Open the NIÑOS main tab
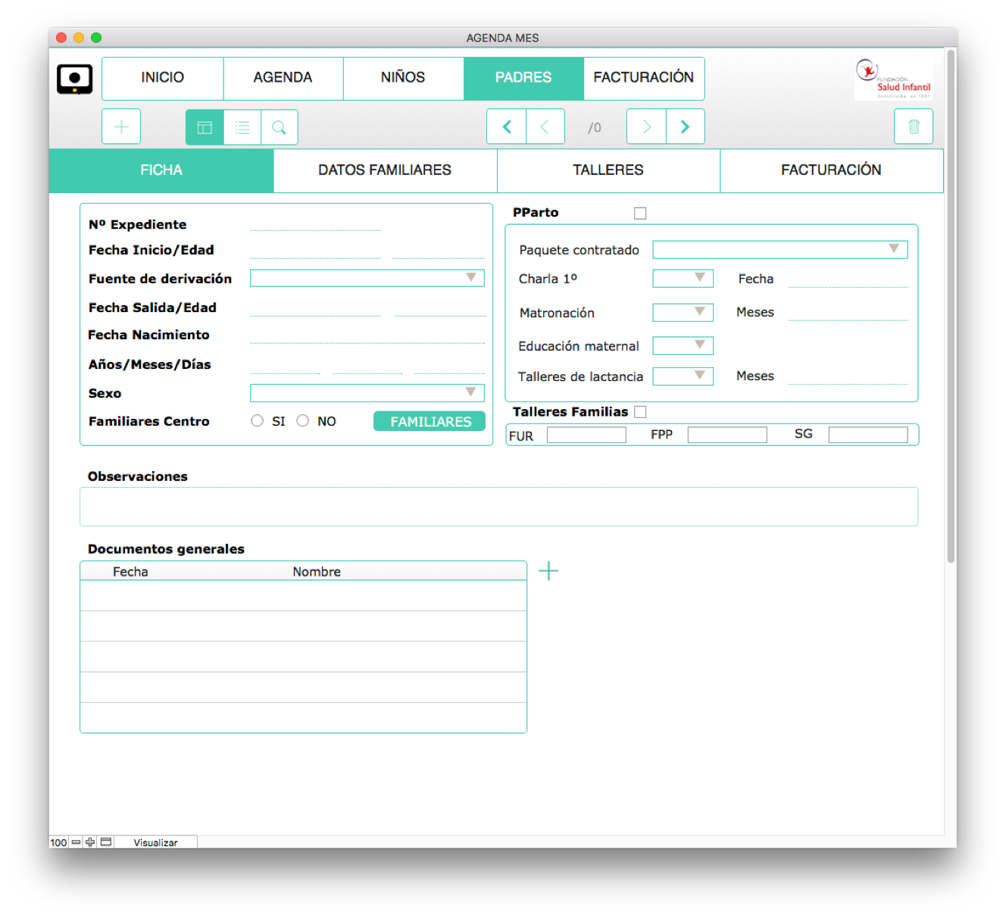 click(x=403, y=78)
